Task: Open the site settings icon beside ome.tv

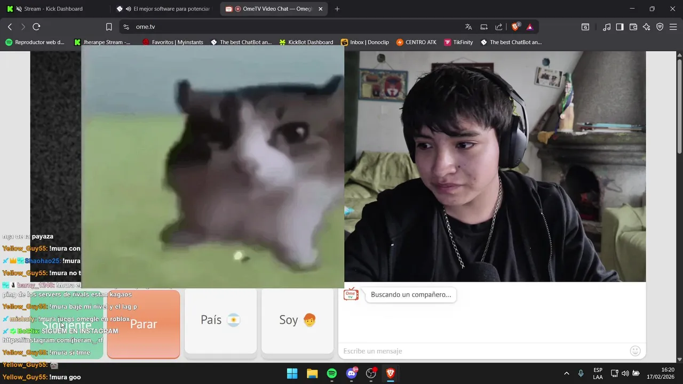Action: [x=126, y=27]
